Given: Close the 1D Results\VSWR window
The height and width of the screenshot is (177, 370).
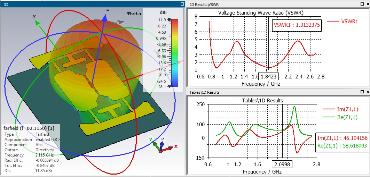Looking at the screenshot, I should click(x=368, y=4).
